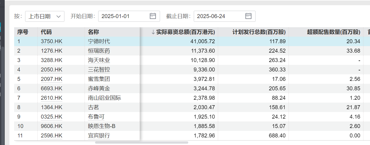The height and width of the screenshot is (145, 370).
Task: Open stock code 3750.HK link
Action: coord(52,41)
